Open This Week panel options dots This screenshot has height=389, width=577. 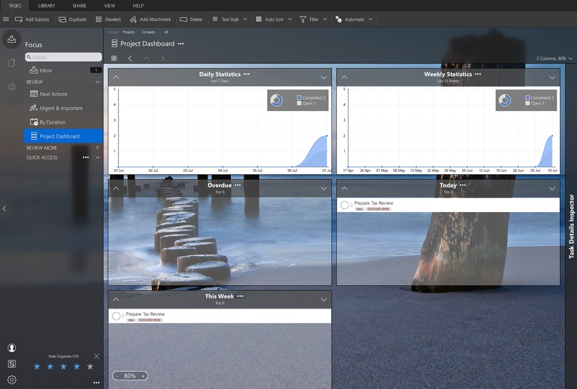[240, 296]
